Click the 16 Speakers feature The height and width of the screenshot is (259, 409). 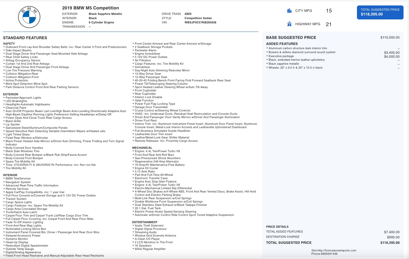[142, 246]
